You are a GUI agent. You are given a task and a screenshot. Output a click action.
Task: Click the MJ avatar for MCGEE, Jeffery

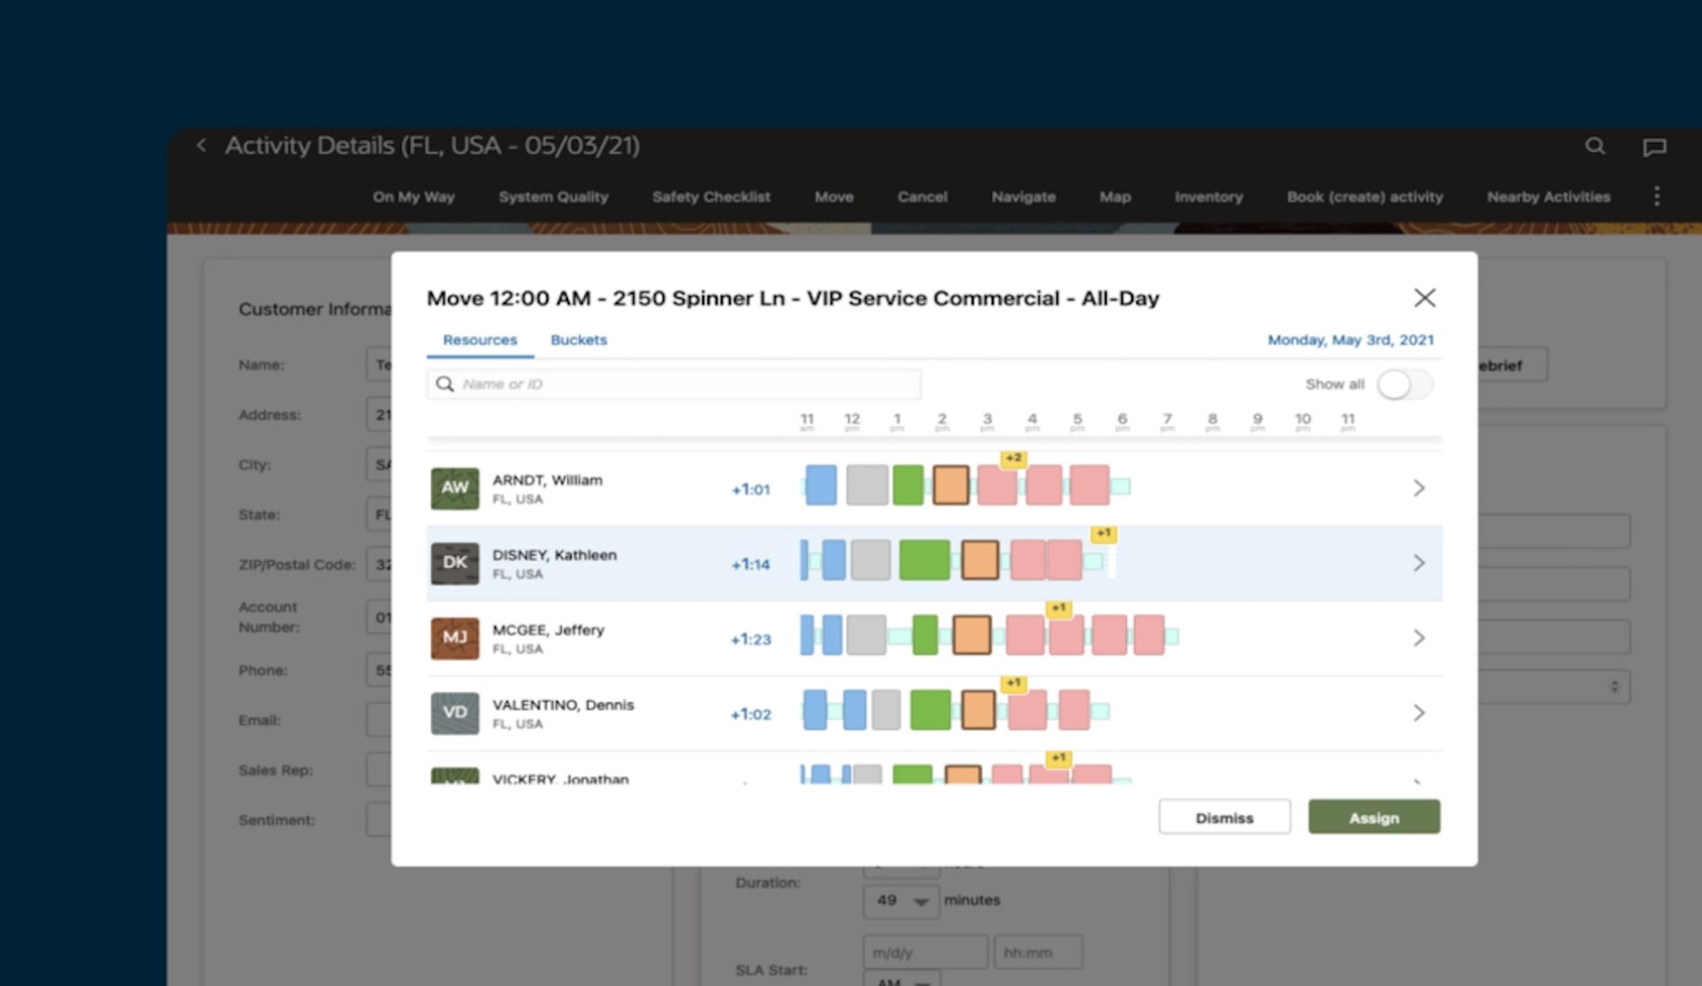coord(455,638)
